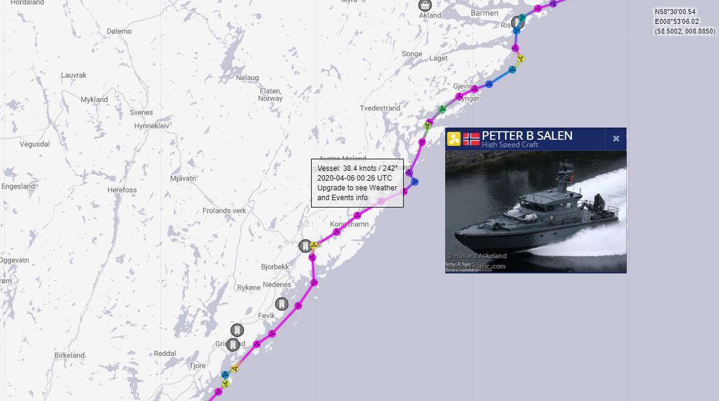Open the High Speed Craft vessel photo
Screen dimensions: 719x401
pyautogui.click(x=535, y=212)
